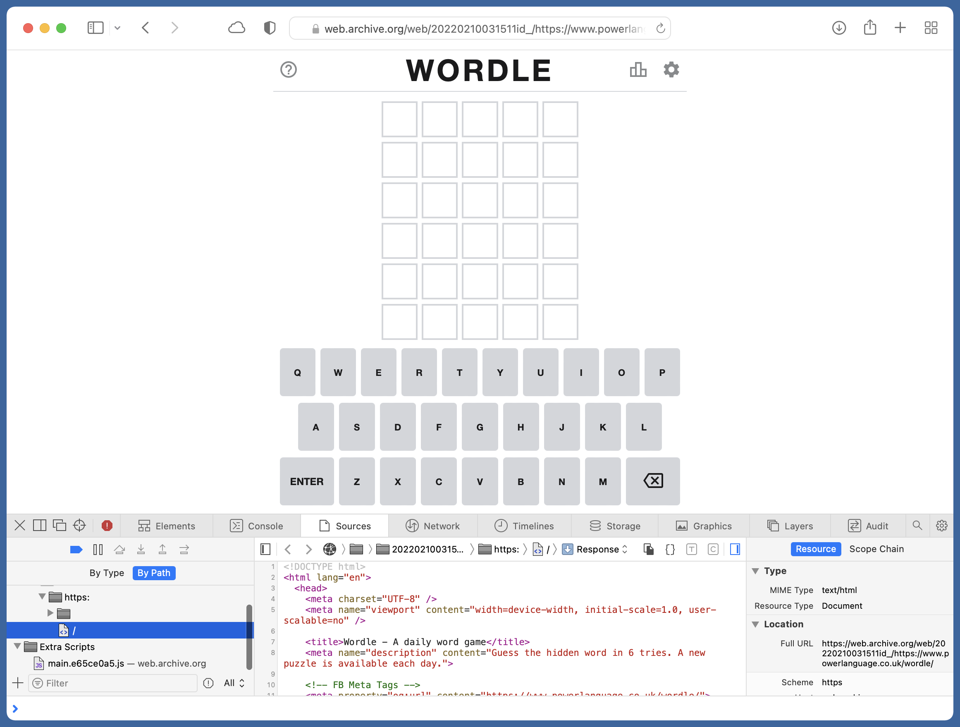Image resolution: width=960 pixels, height=727 pixels.
Task: Toggle breakpoints enabled button
Action: 76,550
